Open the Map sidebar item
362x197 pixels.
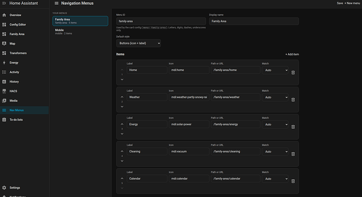[25, 43]
